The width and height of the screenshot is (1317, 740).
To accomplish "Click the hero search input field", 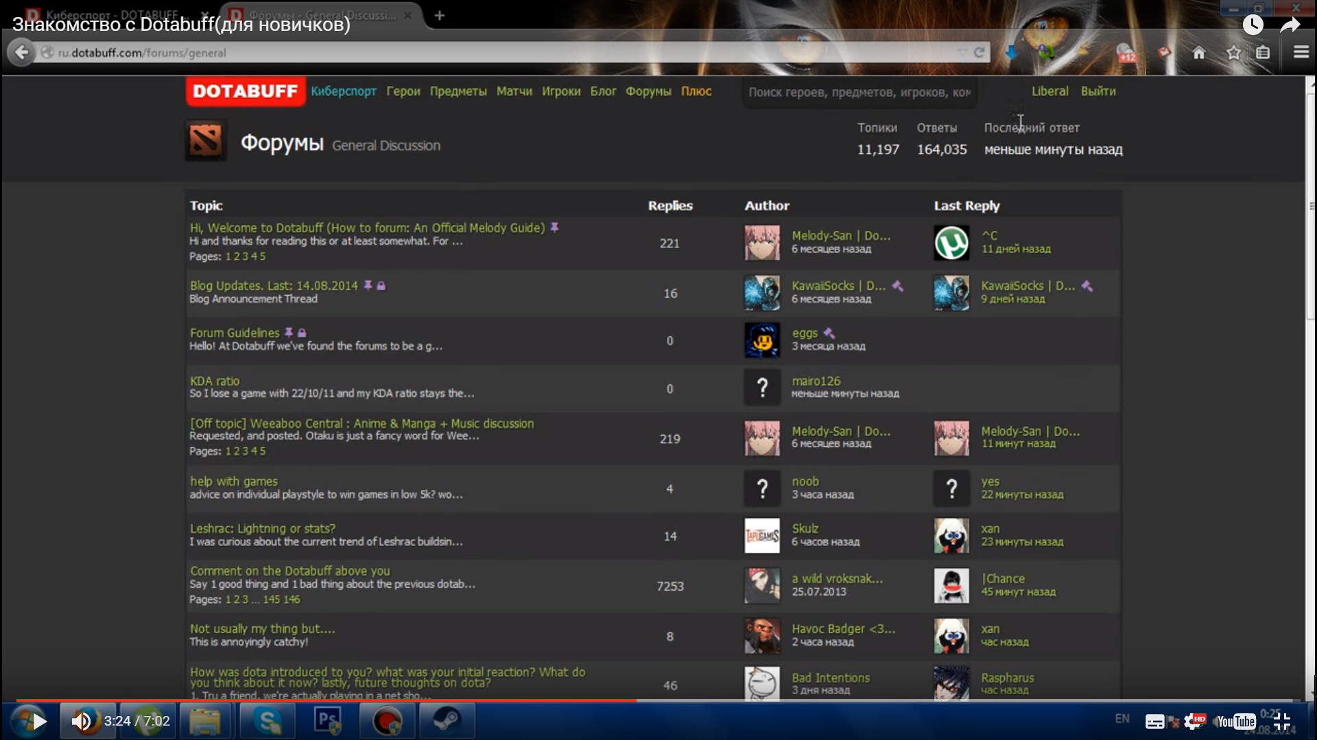I will coord(859,92).
